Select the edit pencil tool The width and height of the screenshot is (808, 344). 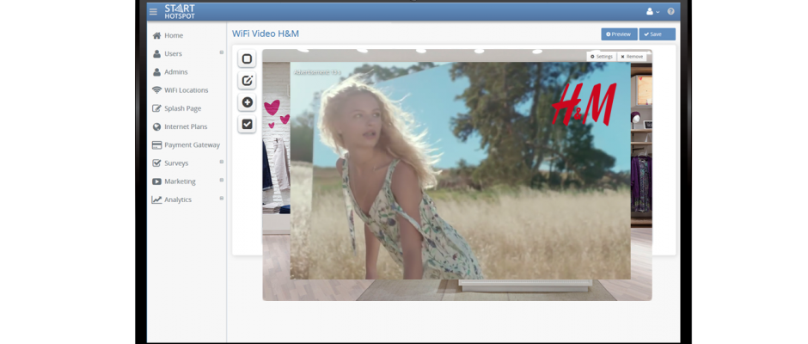click(x=247, y=81)
